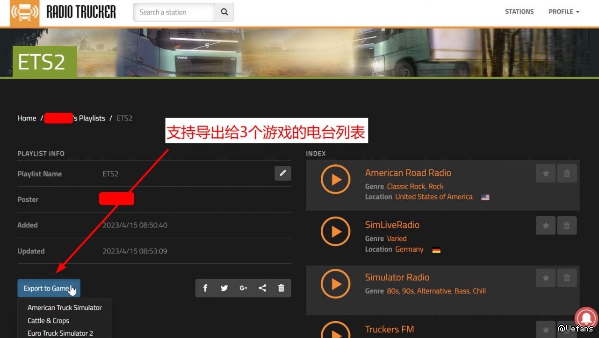Play American Road Radio station
599x338 pixels.
click(x=336, y=179)
